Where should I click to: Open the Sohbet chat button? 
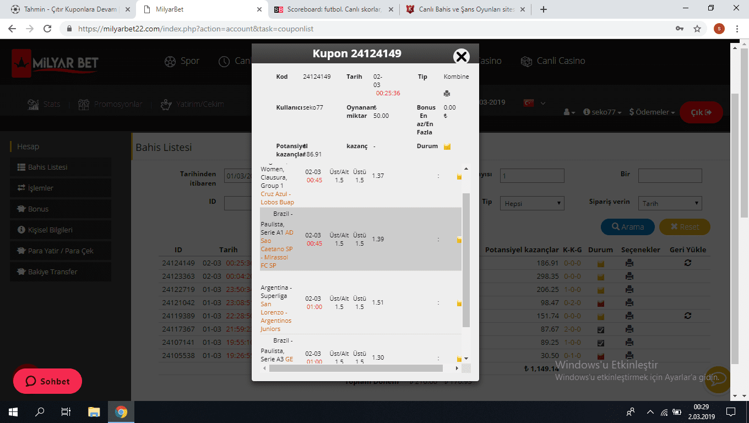(48, 381)
